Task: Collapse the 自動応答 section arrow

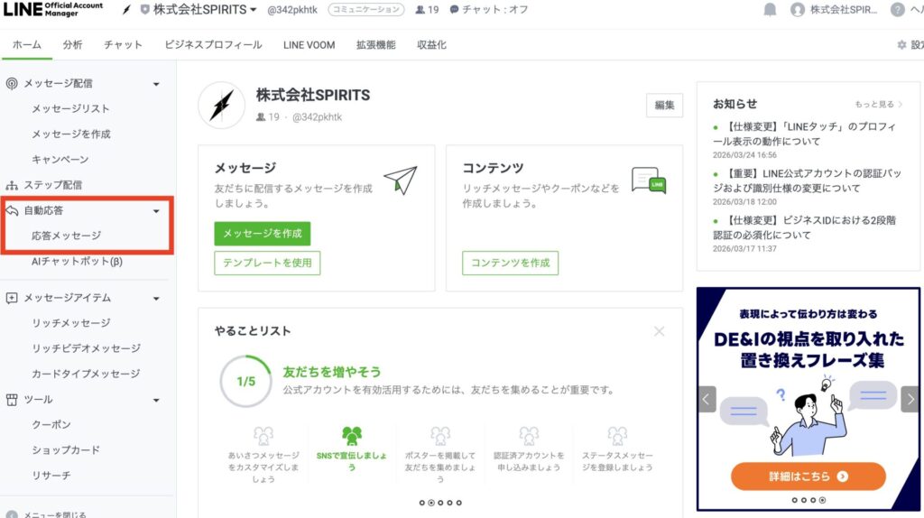Action: (x=156, y=211)
